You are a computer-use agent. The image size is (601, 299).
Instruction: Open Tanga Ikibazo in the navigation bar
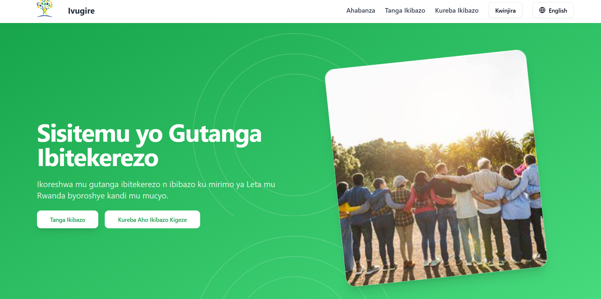click(x=405, y=10)
